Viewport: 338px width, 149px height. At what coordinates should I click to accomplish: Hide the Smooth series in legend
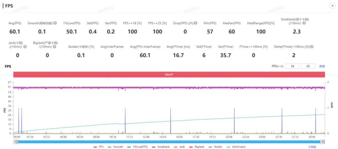(x=115, y=147)
